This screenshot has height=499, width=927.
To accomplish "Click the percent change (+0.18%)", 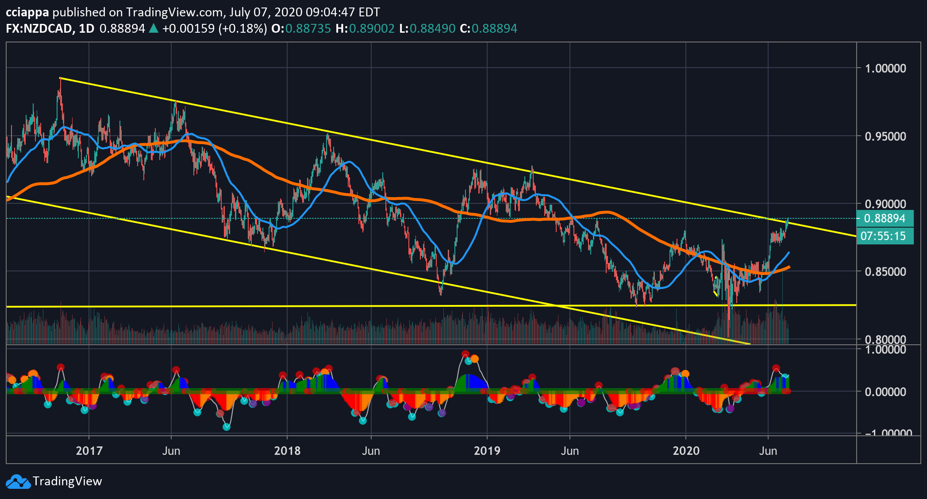I will (x=242, y=29).
